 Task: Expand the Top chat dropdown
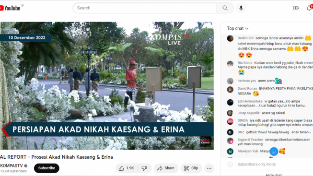tap(238, 28)
